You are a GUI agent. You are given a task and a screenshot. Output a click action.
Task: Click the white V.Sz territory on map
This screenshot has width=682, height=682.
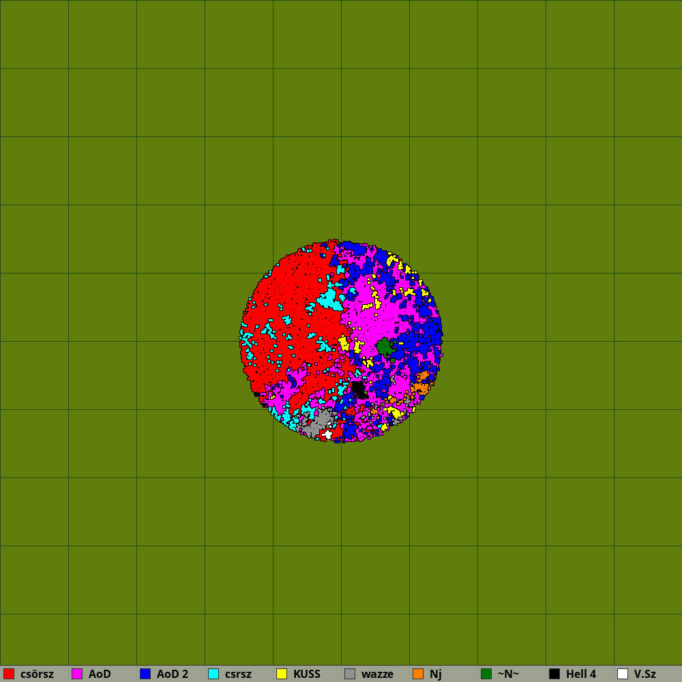[327, 434]
